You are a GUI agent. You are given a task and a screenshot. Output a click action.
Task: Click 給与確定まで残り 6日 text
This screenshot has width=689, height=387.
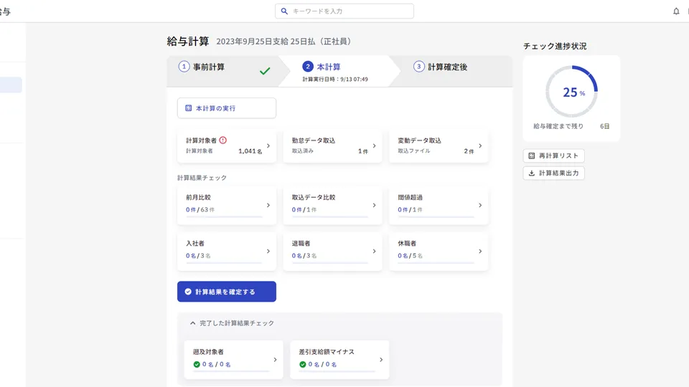(571, 126)
